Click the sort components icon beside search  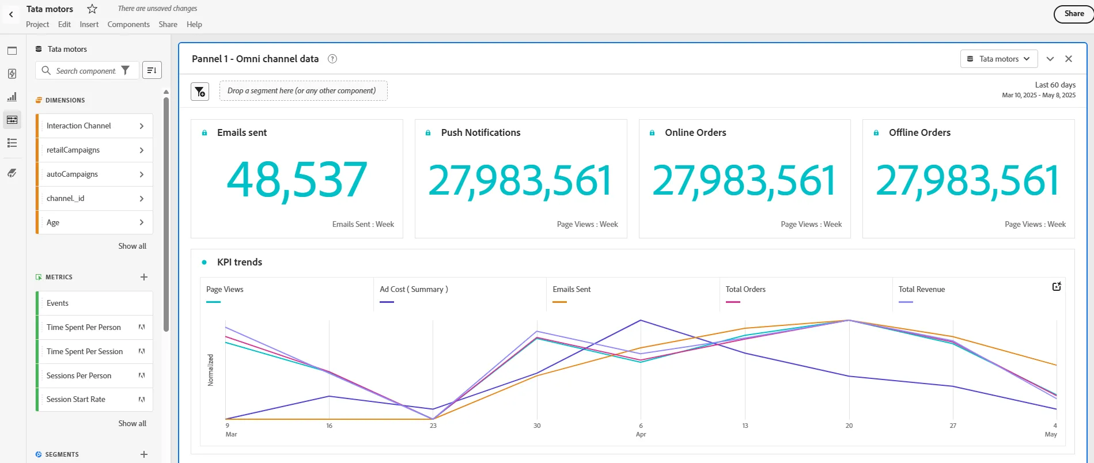152,70
